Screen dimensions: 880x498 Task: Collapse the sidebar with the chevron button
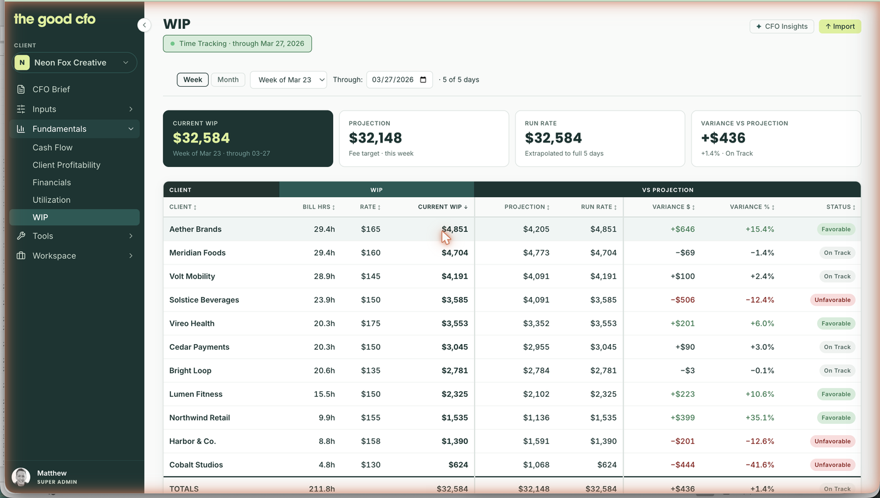click(145, 25)
